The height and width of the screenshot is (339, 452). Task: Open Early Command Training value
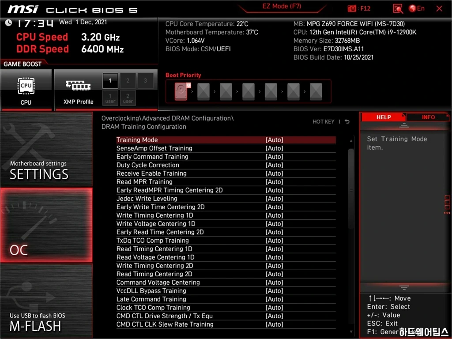274,157
